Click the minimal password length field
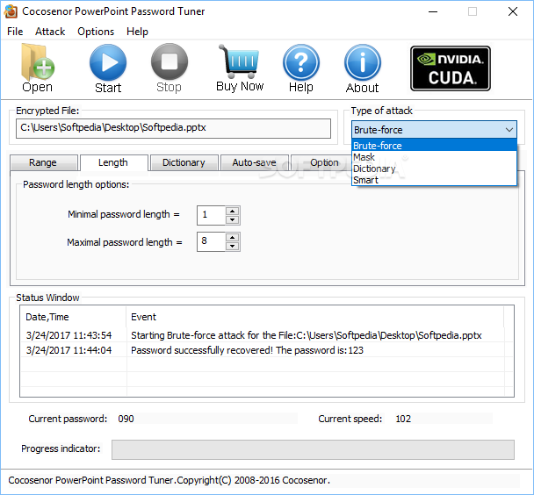 coord(212,215)
